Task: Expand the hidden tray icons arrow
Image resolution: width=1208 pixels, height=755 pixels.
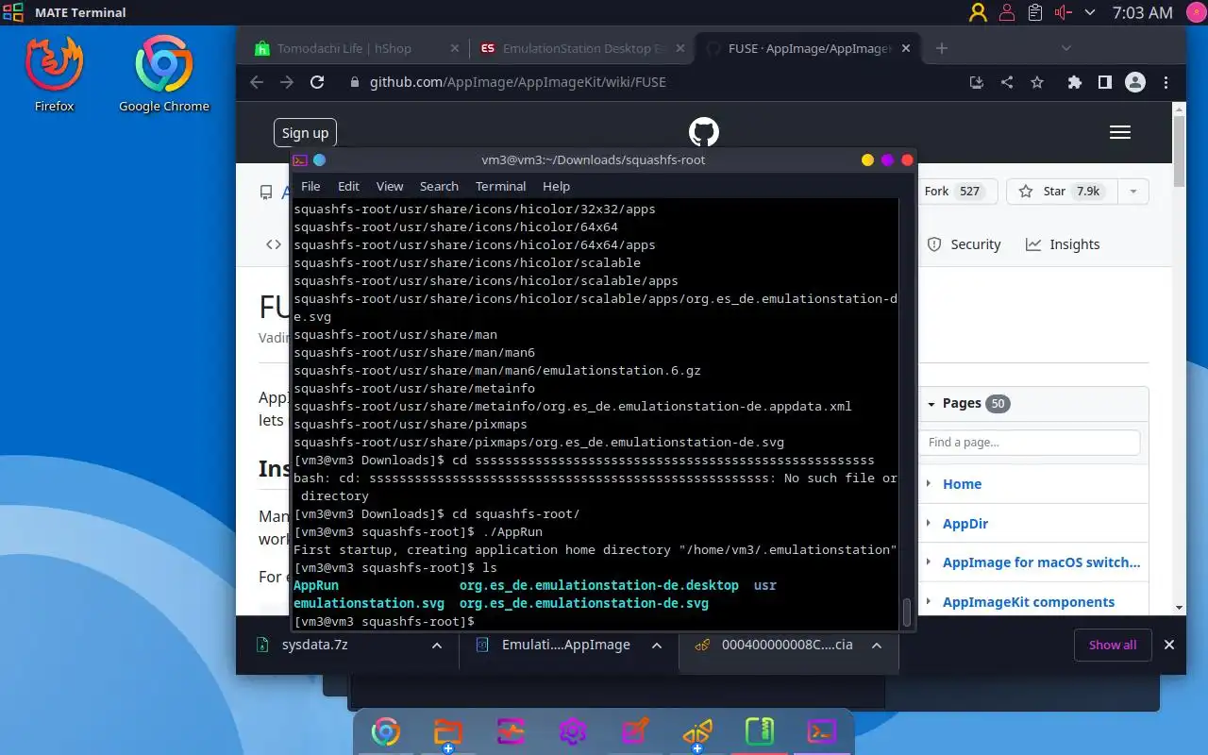Action: click(1090, 12)
